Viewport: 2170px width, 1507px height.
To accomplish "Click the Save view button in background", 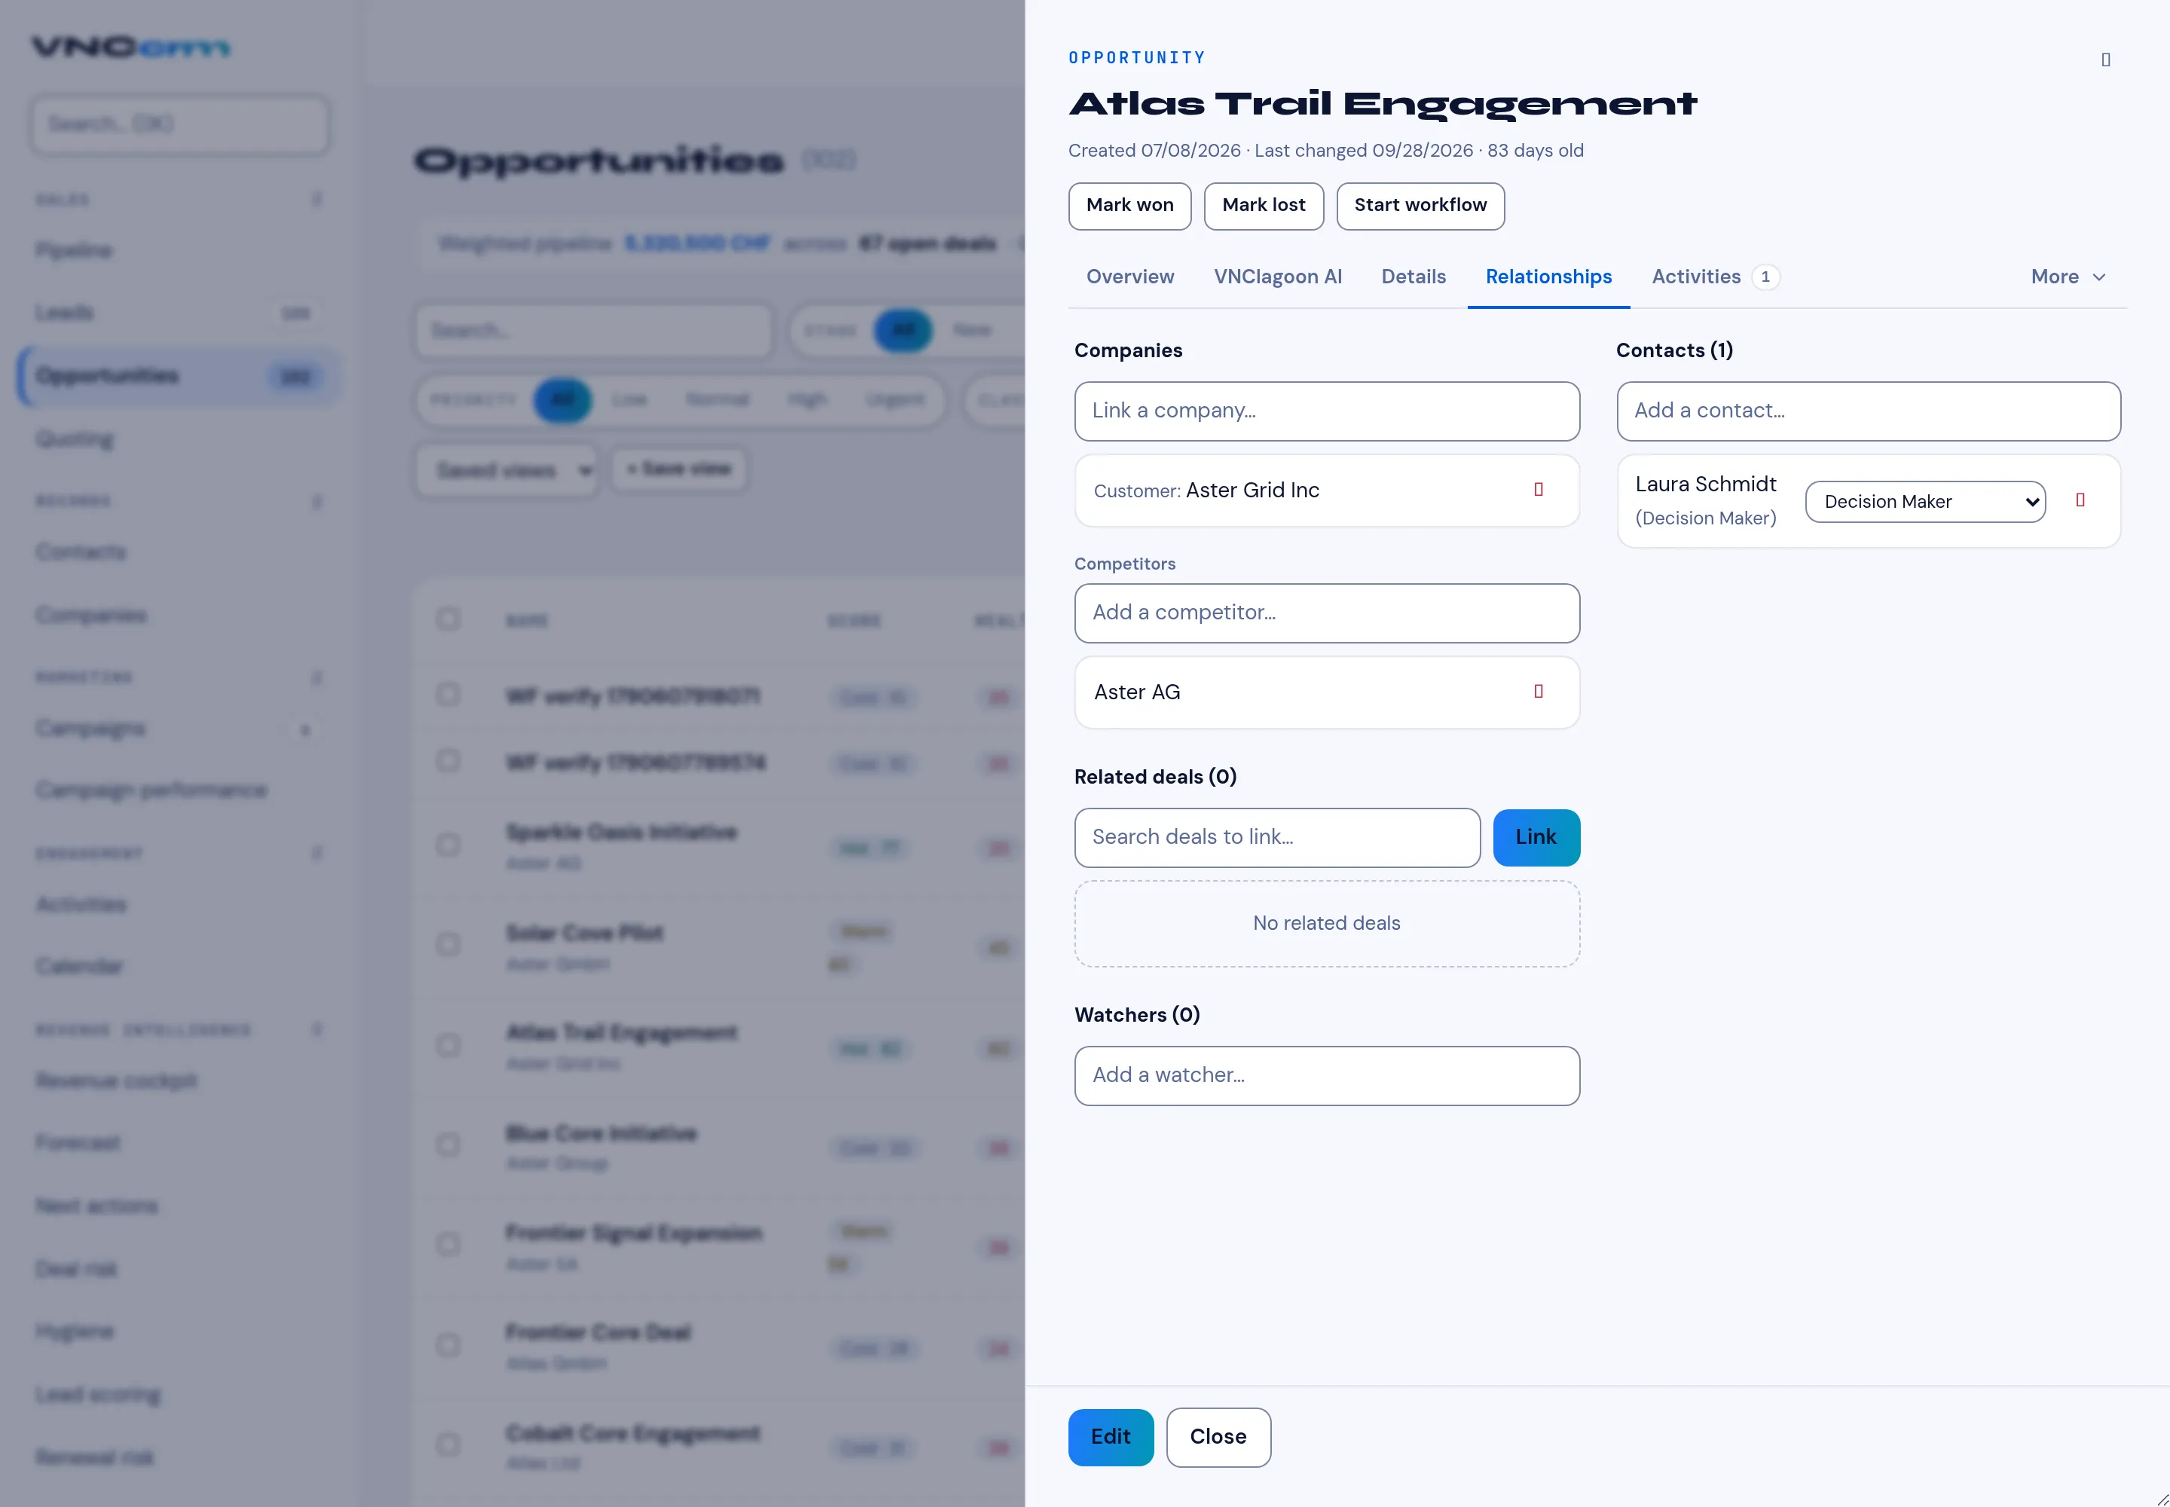I will point(678,469).
